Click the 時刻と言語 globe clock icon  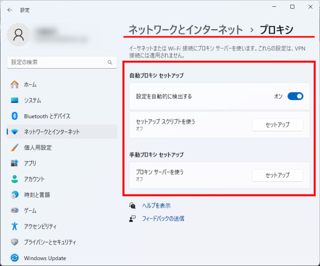coord(15,195)
